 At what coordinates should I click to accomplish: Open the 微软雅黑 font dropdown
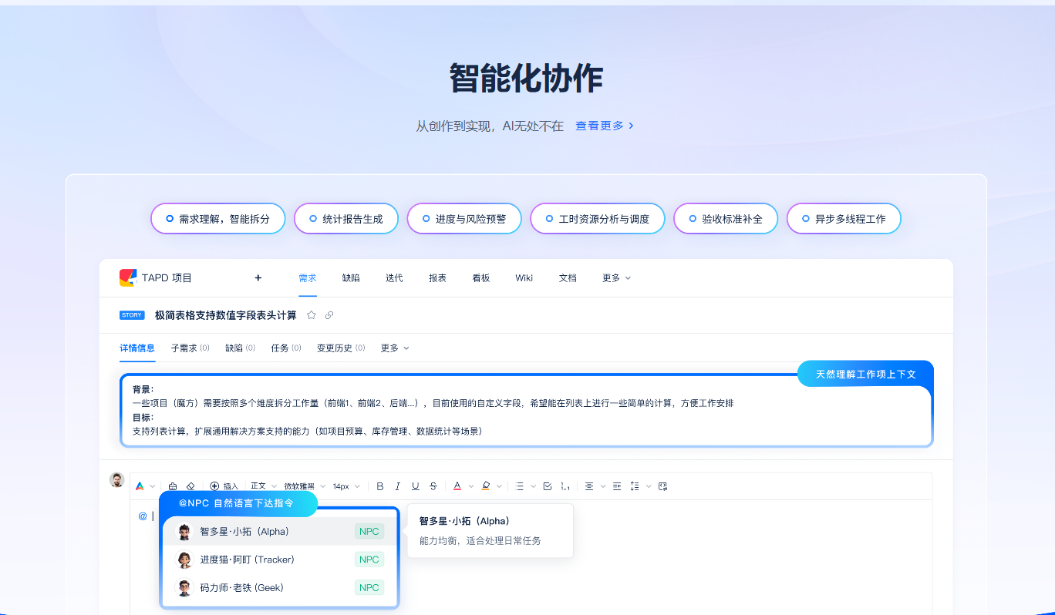(x=305, y=486)
